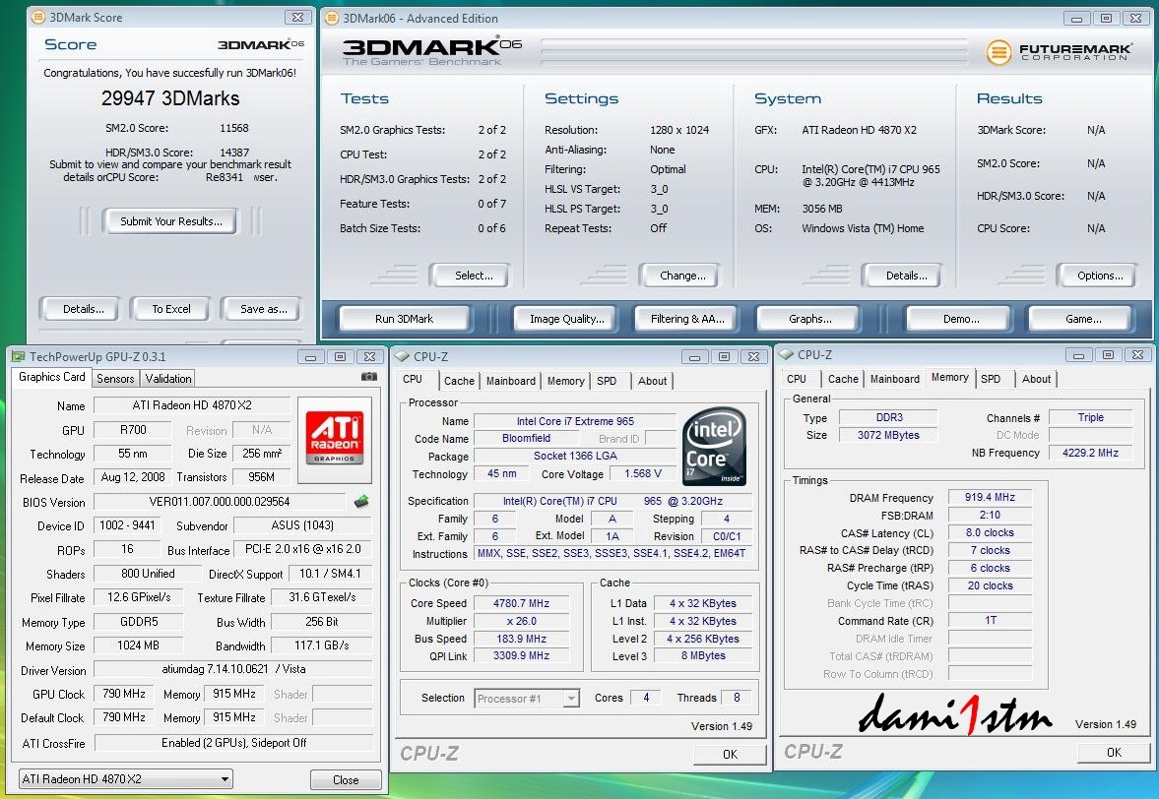Launch the Demo button

pos(961,319)
